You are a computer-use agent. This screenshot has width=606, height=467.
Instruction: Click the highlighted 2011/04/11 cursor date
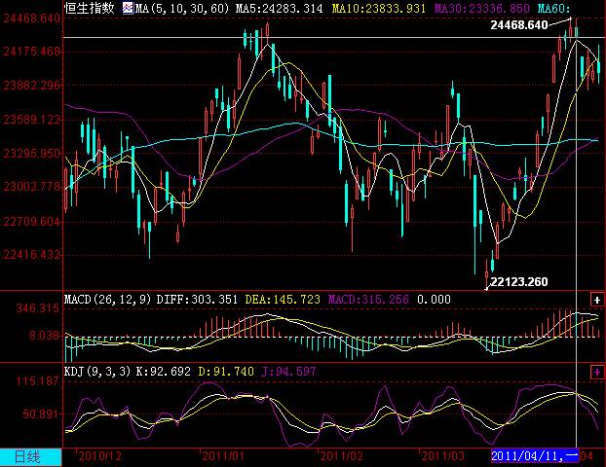tap(535, 455)
